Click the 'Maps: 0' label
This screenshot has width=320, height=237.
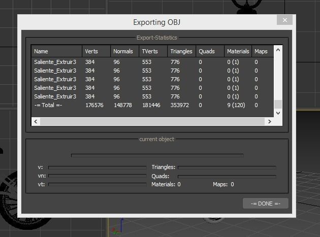[223, 184]
